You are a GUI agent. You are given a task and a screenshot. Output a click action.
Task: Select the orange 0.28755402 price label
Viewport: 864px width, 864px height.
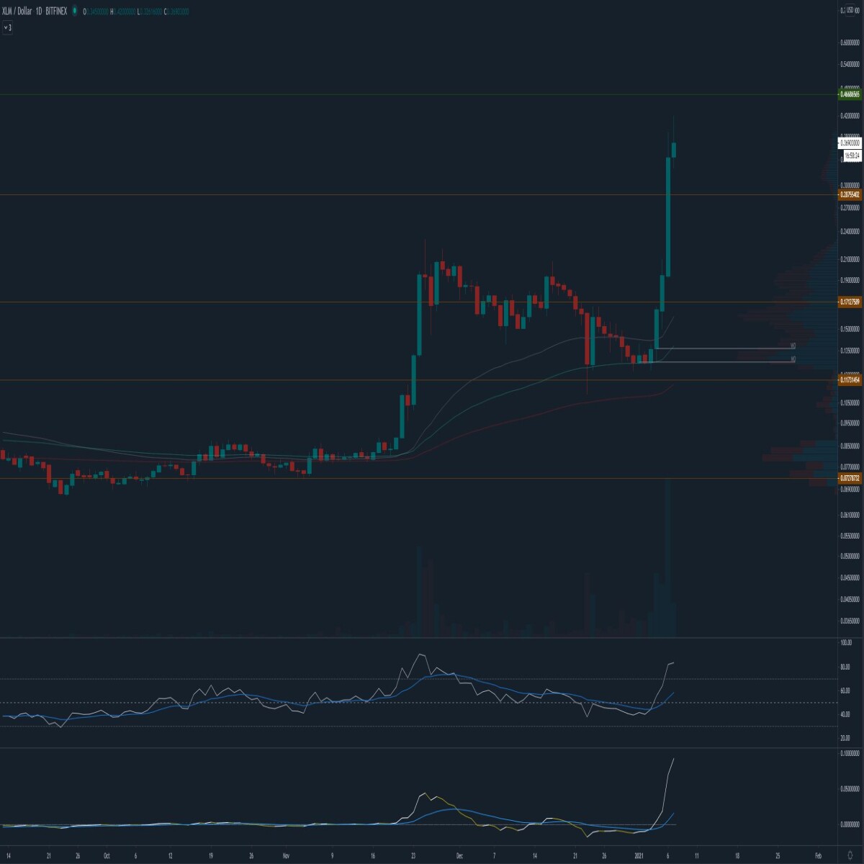point(850,194)
